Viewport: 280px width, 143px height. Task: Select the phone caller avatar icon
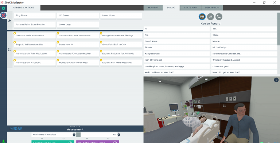tap(219, 17)
